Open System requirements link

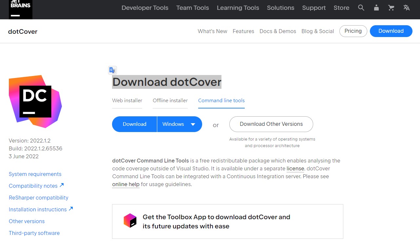pyautogui.click(x=35, y=174)
